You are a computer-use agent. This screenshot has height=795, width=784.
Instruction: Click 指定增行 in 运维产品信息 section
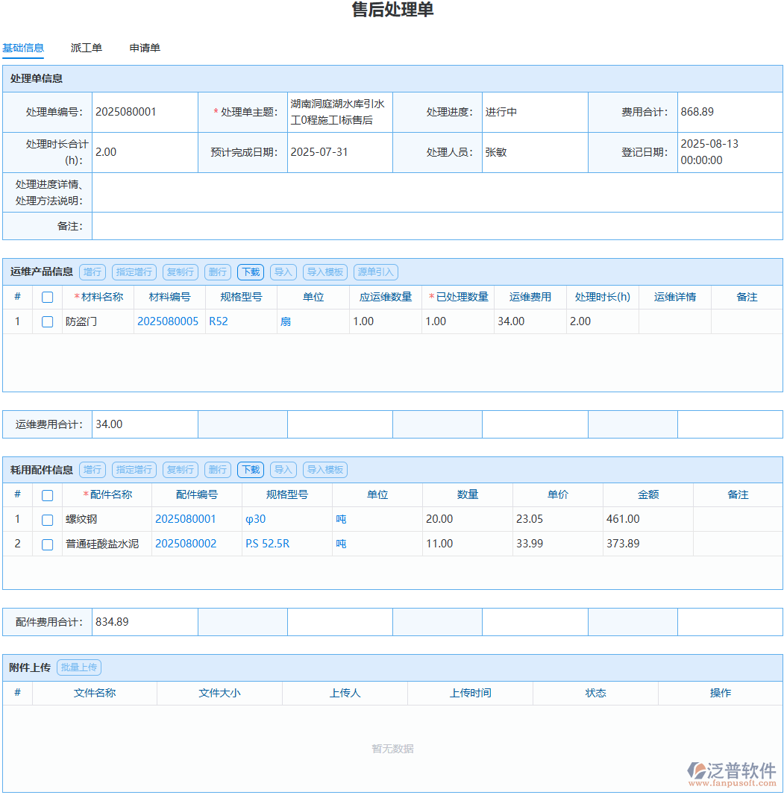coord(134,272)
